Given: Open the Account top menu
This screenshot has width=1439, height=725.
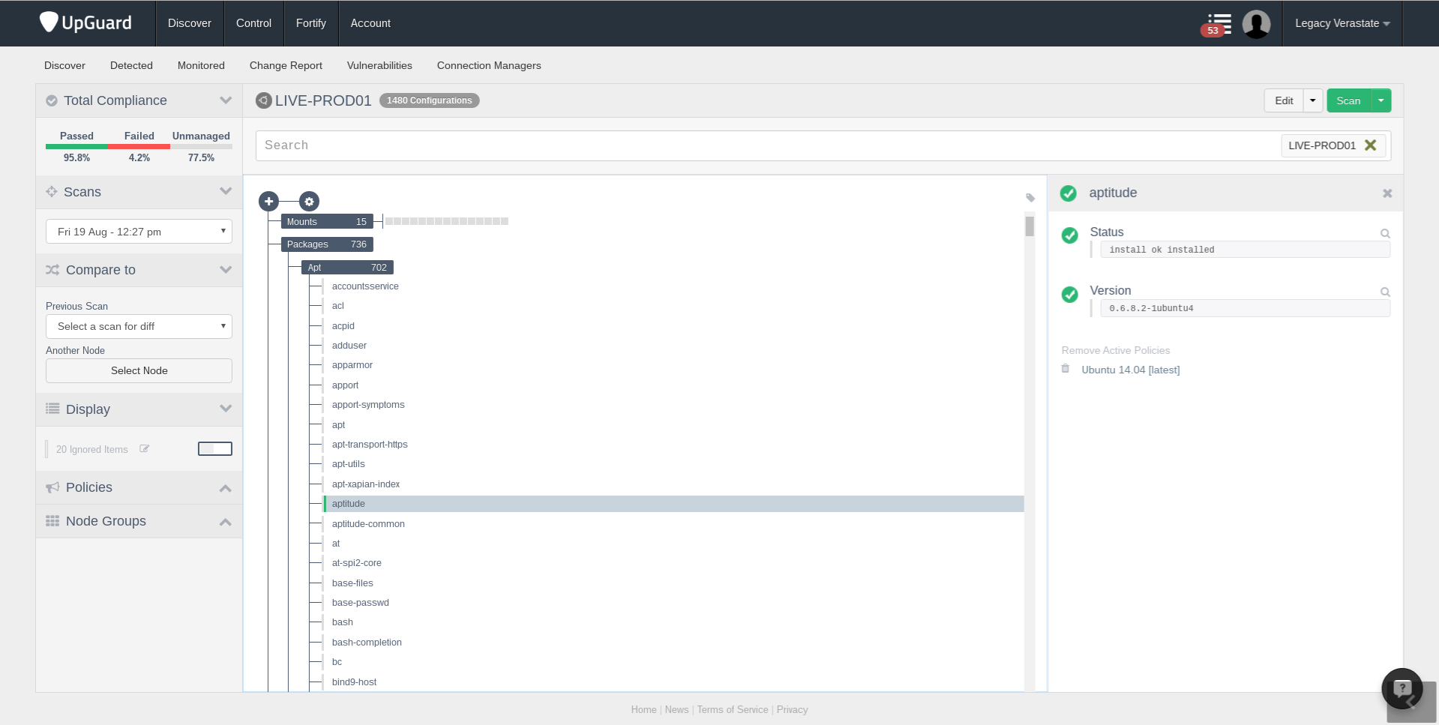Looking at the screenshot, I should tap(370, 23).
